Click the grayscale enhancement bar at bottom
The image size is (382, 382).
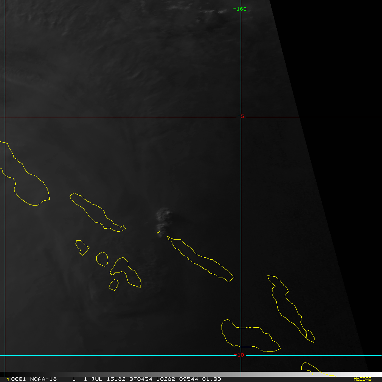[x=191, y=374]
